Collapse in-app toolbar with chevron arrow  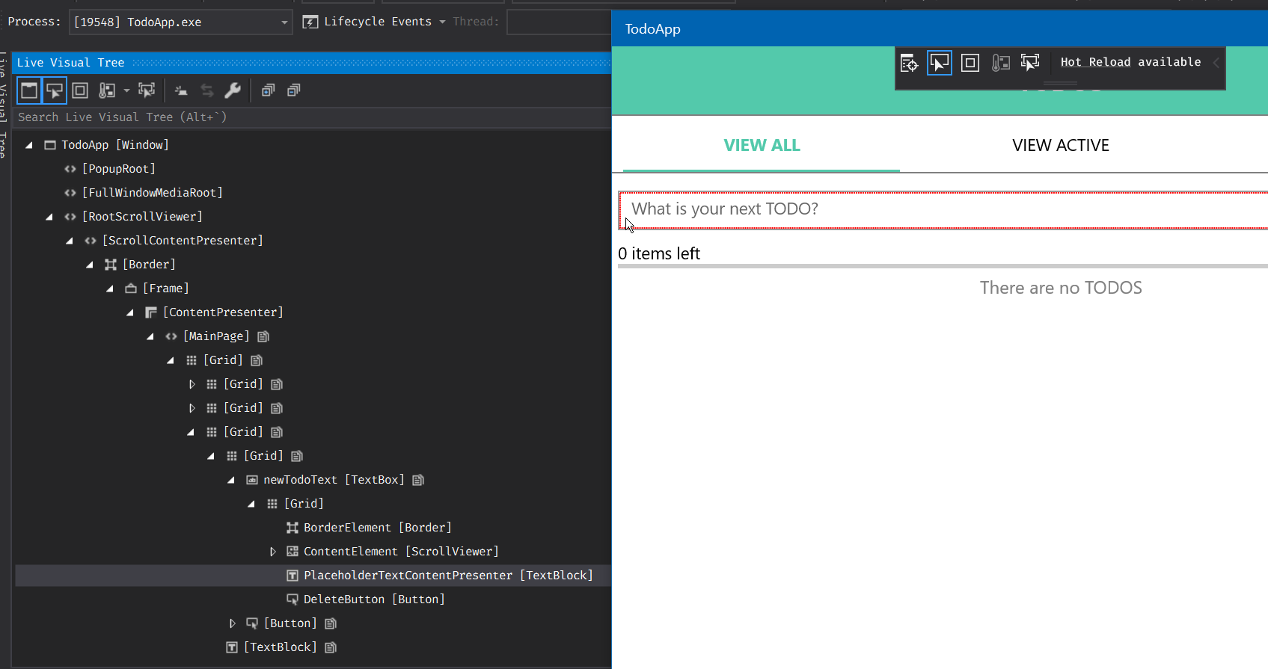(1216, 63)
